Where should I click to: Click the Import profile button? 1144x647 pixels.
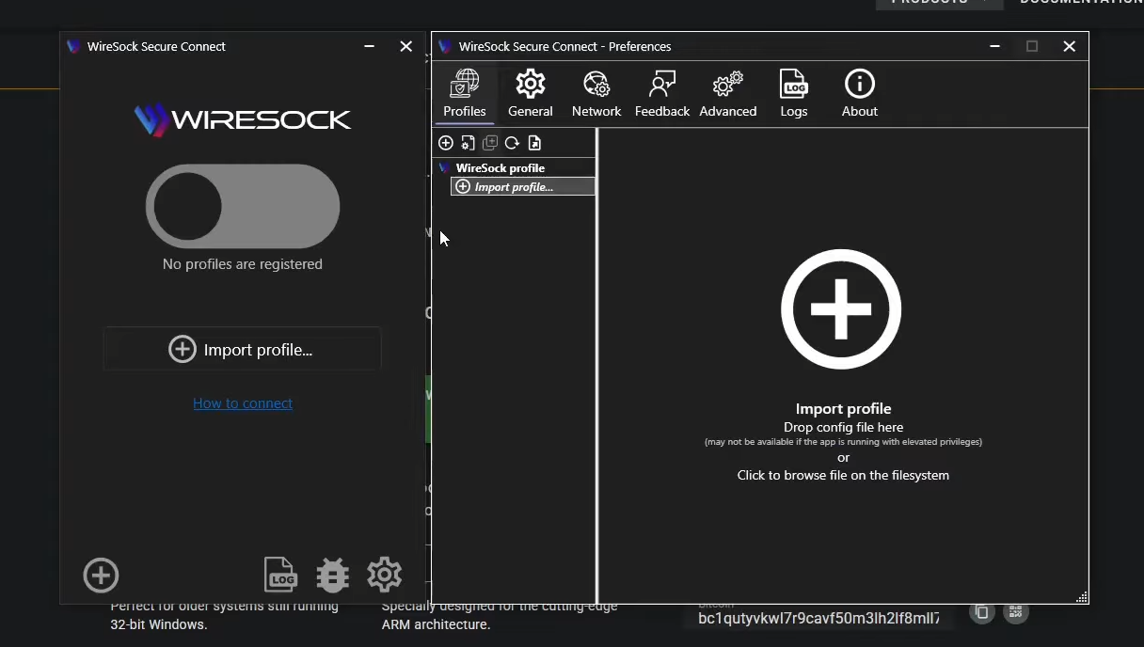pyautogui.click(x=242, y=349)
